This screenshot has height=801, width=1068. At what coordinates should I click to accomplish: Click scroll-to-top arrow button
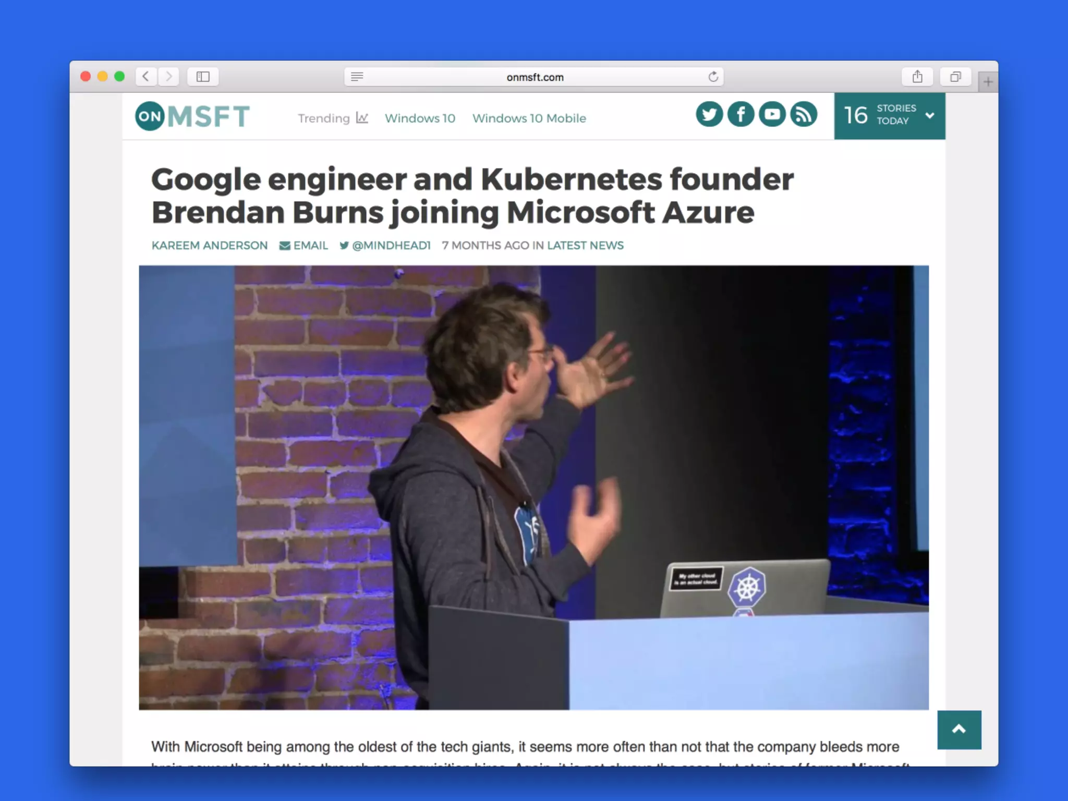tap(959, 730)
